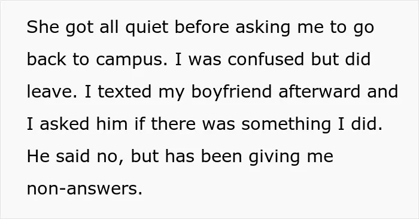Image resolution: width=419 pixels, height=219 pixels.
Task: Click the word "He" starting fifth line
Action: [x=38, y=156]
